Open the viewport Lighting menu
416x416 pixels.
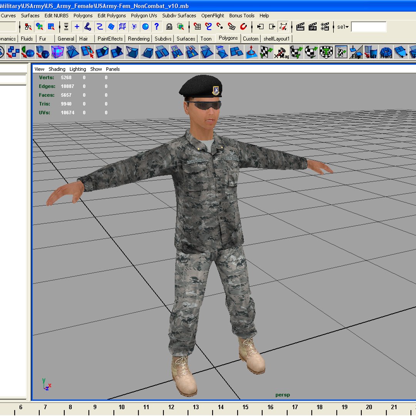pyautogui.click(x=77, y=69)
